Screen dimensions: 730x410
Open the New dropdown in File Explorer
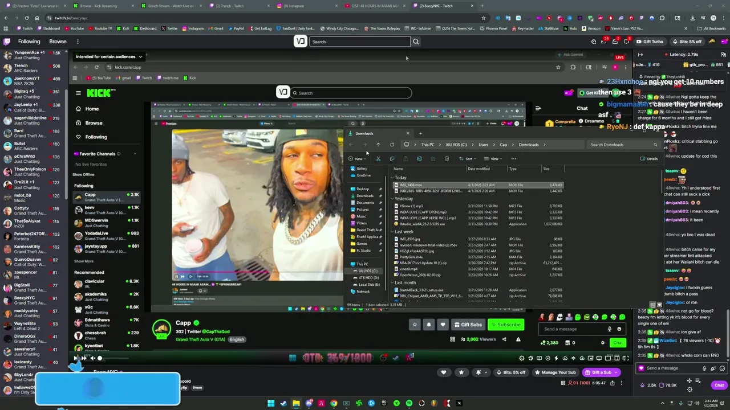(359, 159)
